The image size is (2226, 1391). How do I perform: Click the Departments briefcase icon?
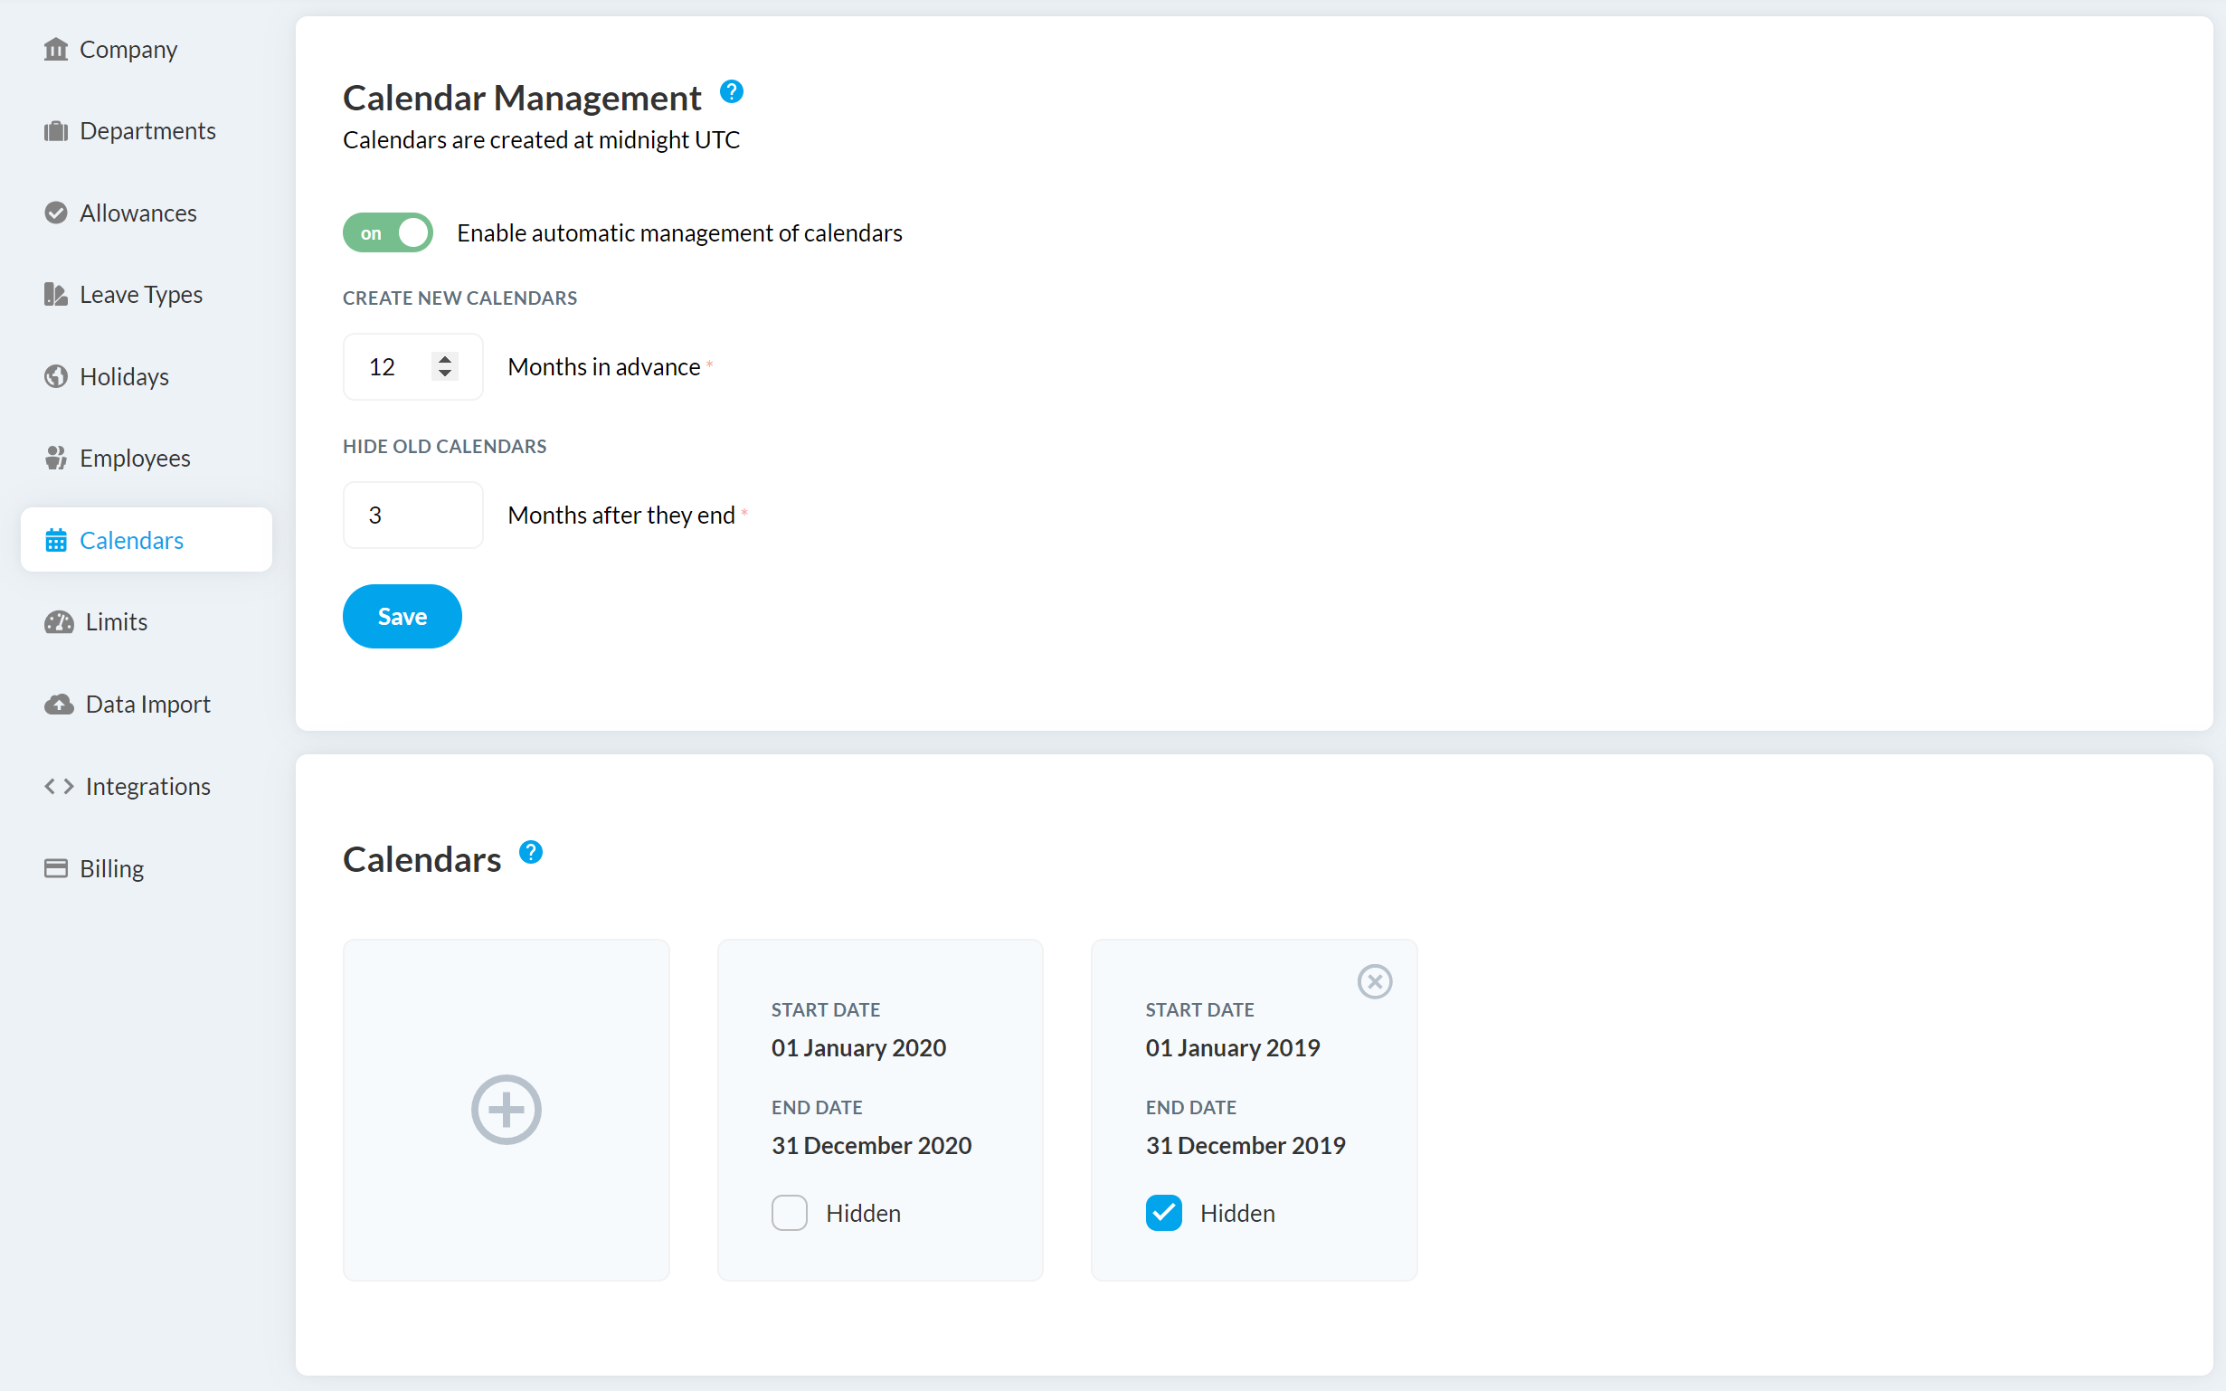click(56, 131)
